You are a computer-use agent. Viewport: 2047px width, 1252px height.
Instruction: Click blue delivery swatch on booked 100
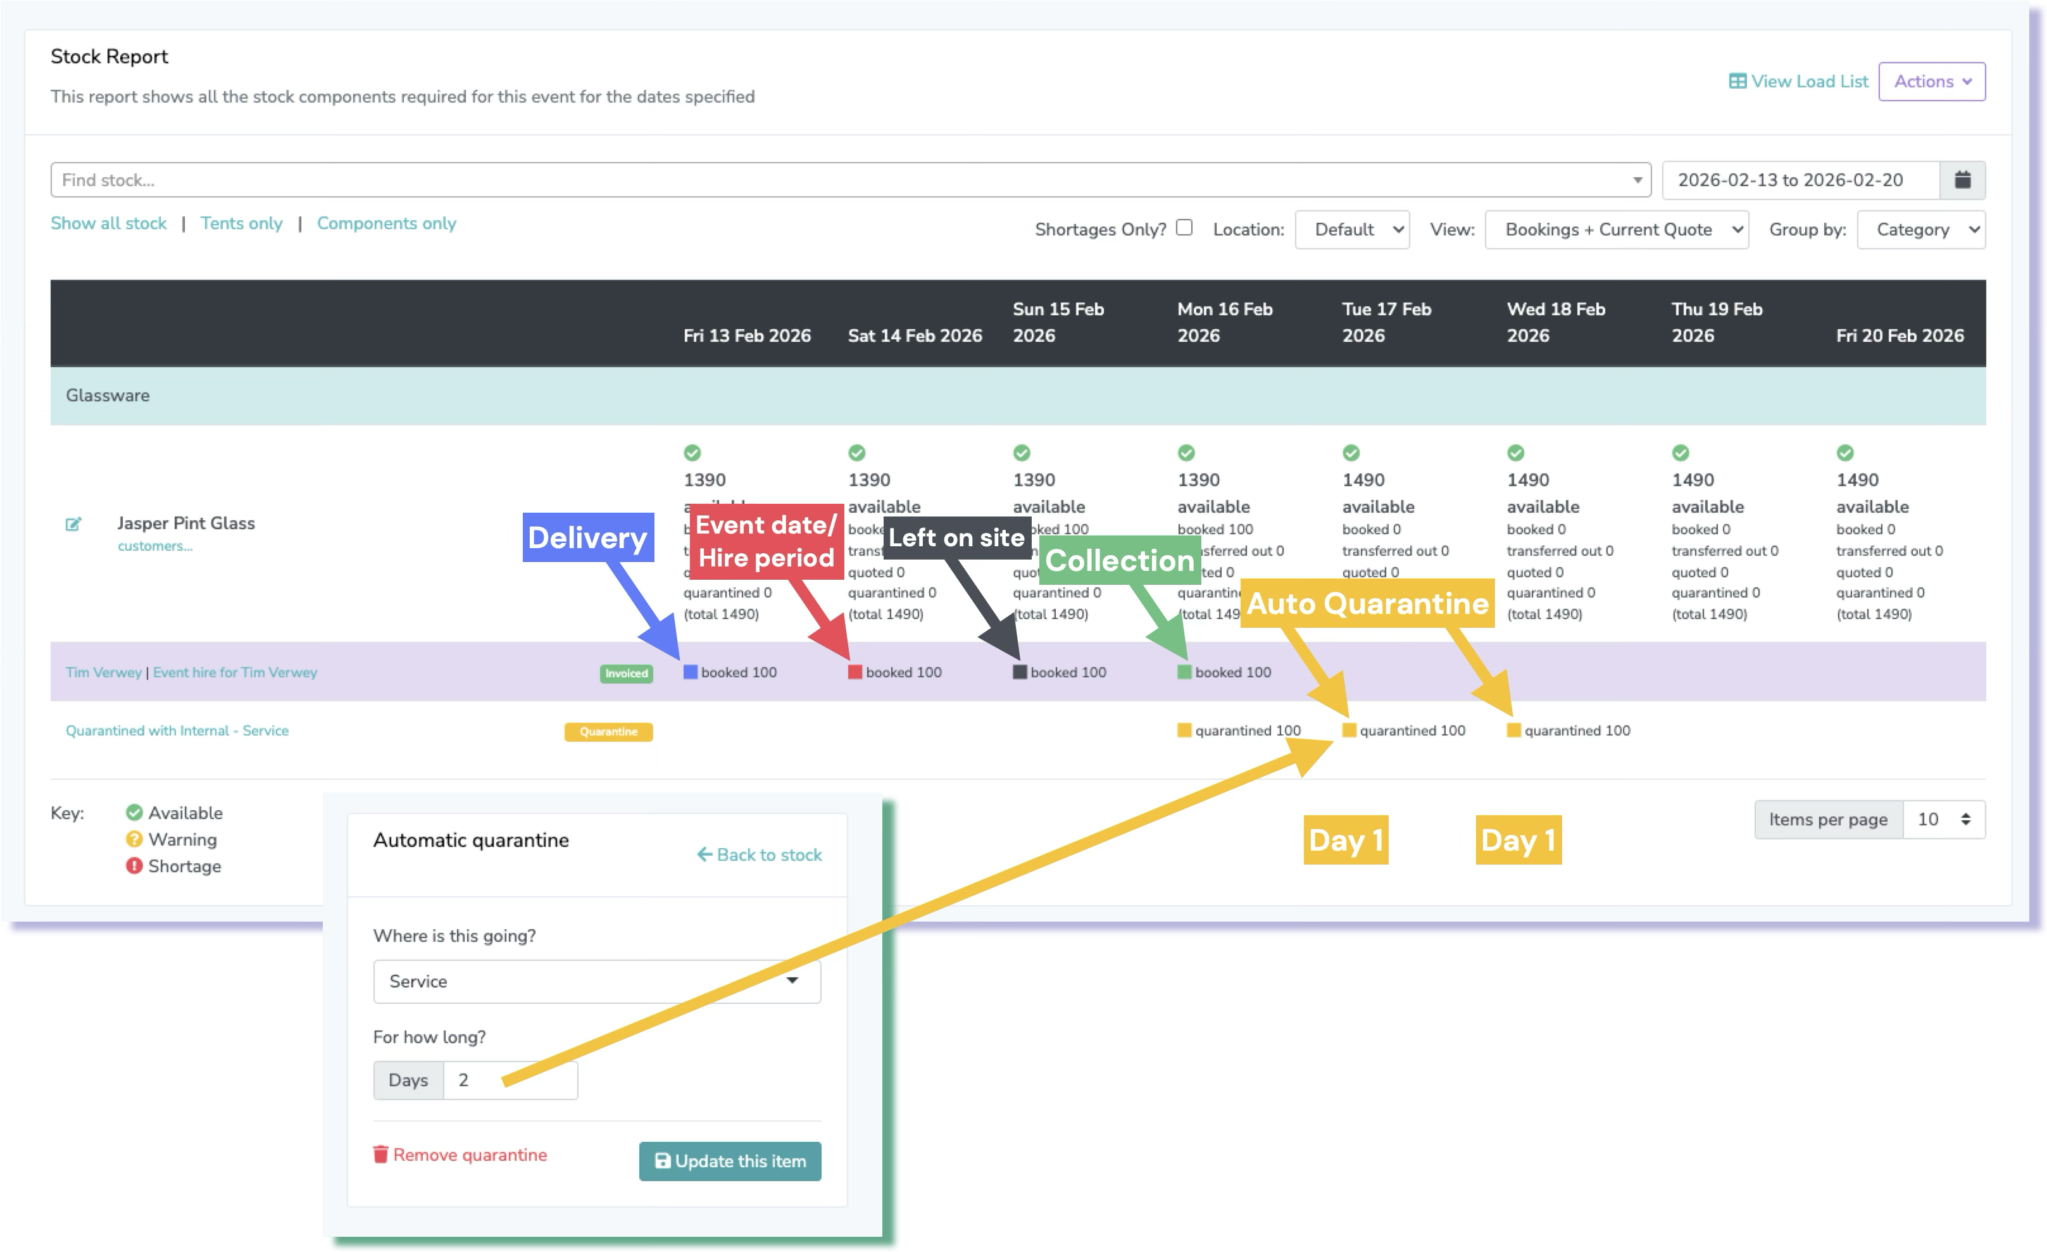[x=689, y=672]
